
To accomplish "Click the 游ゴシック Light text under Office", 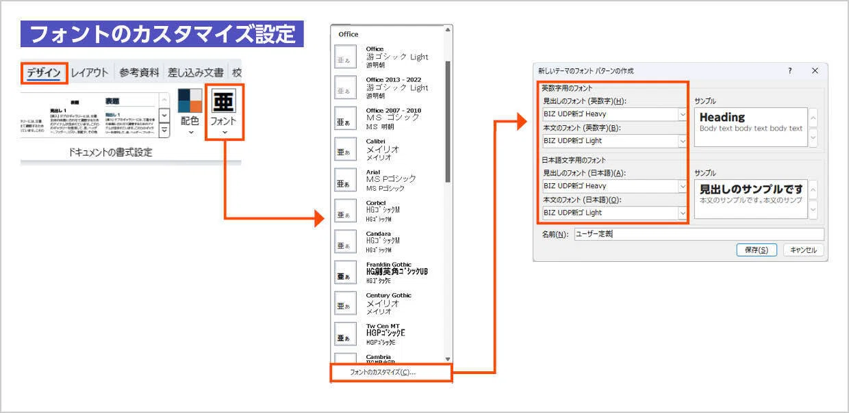I will 397,57.
